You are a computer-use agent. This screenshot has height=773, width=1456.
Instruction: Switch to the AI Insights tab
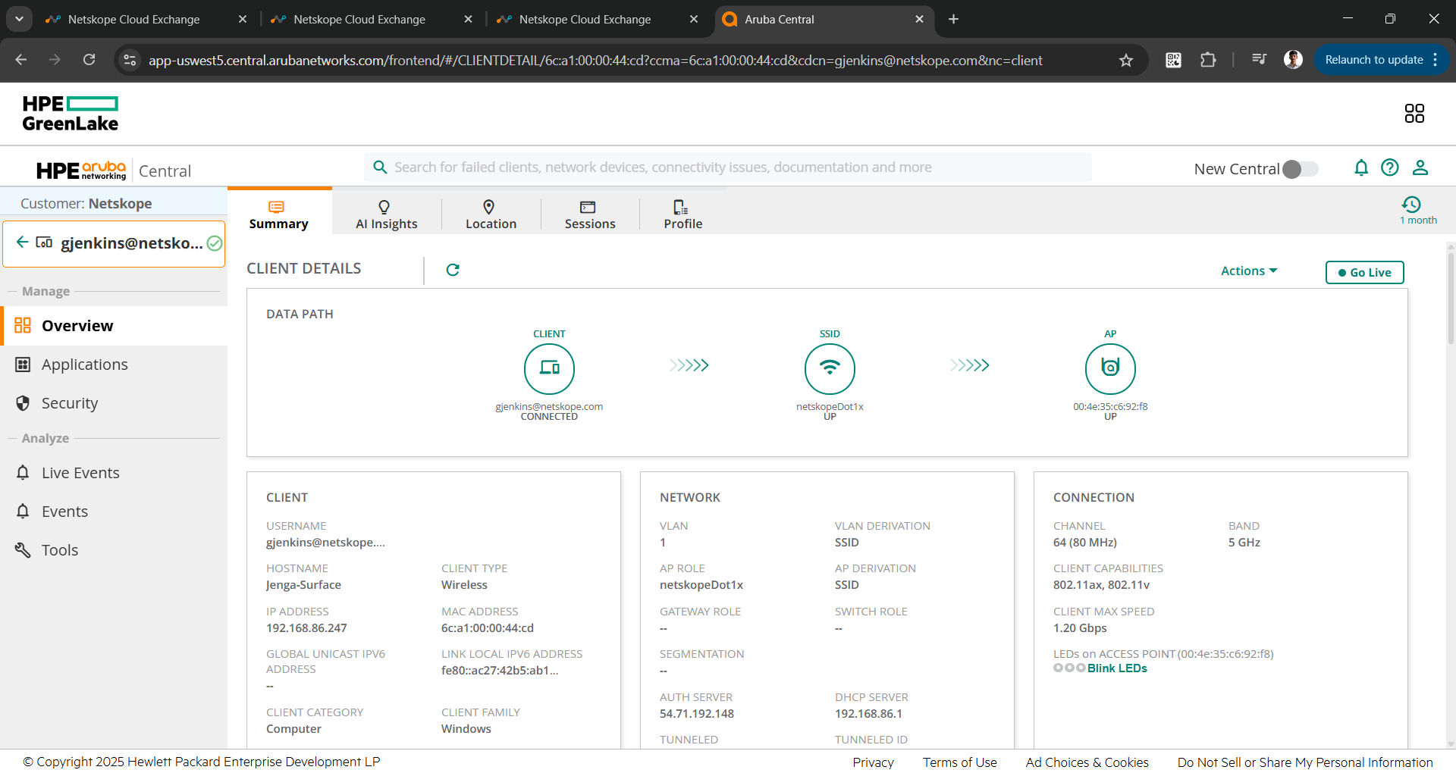(387, 214)
